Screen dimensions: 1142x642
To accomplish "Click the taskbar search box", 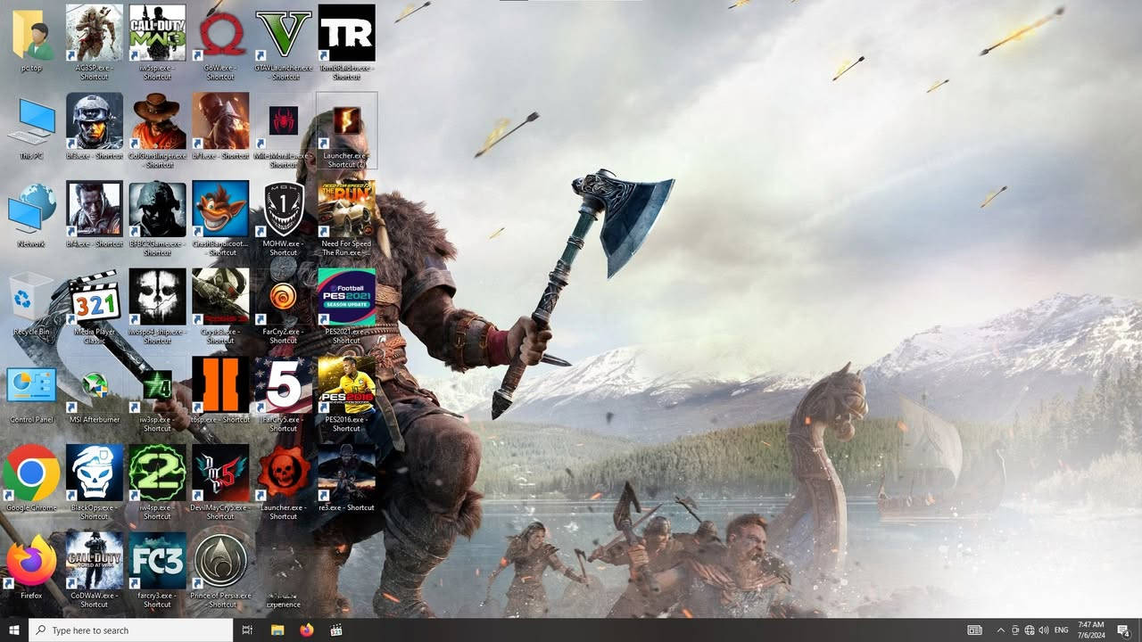I will [131, 630].
